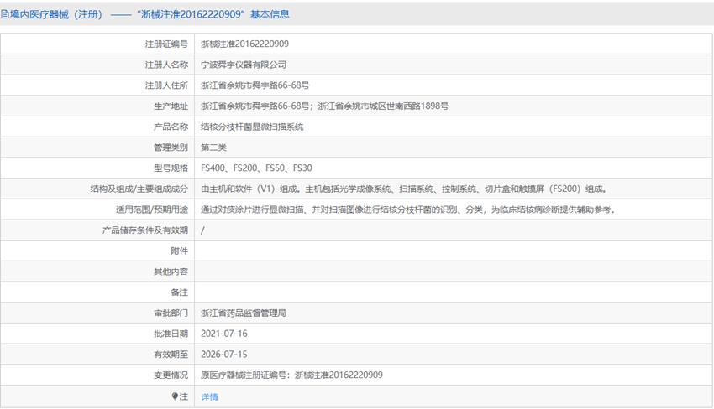Click the document icon before 境内医疗器械 title
Image resolution: width=714 pixels, height=409 pixels.
4,14
